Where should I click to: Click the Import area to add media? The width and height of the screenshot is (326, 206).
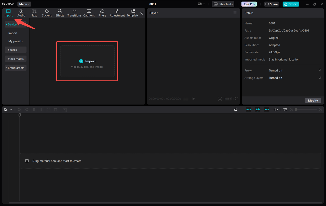[87, 61]
